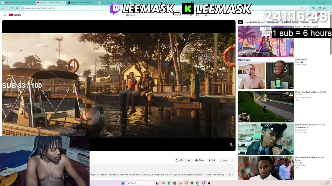Click the GTA VI trailer video player
The image size is (332, 186).
point(119,86)
